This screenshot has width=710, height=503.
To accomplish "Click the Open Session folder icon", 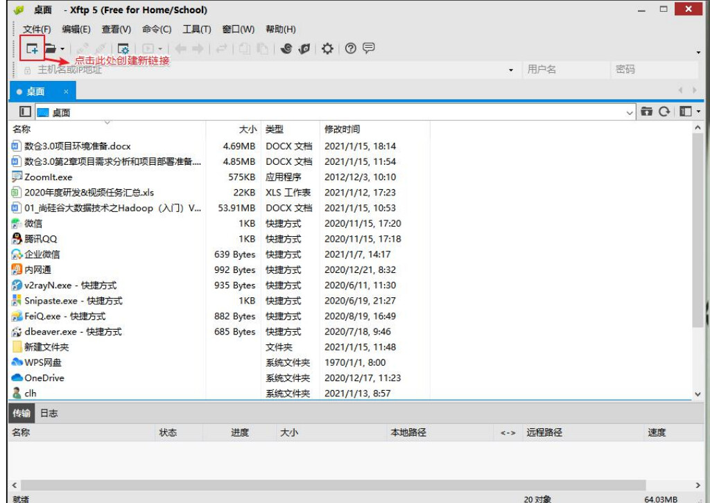I will click(x=50, y=48).
